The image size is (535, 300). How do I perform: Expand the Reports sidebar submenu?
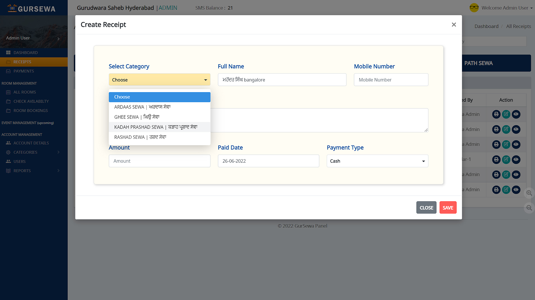pyautogui.click(x=34, y=171)
